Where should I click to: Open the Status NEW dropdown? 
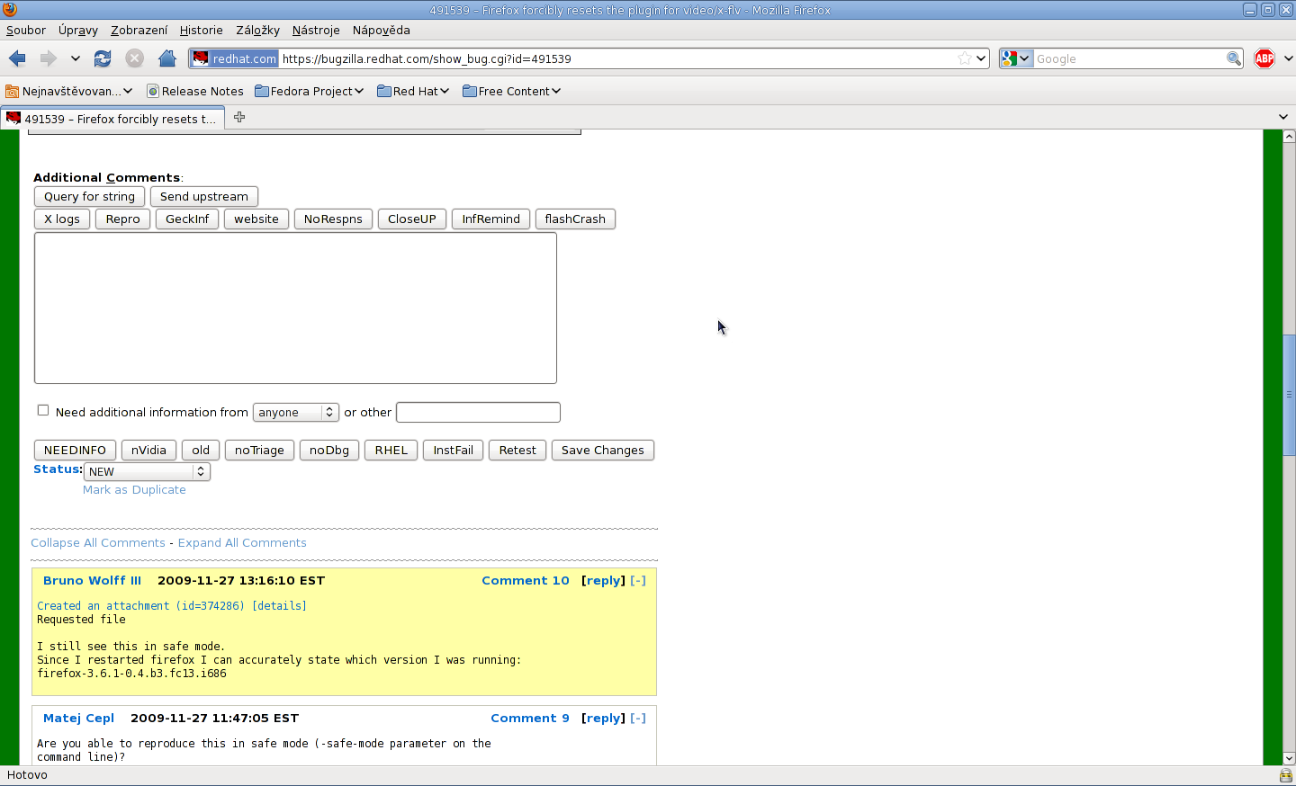click(x=147, y=471)
